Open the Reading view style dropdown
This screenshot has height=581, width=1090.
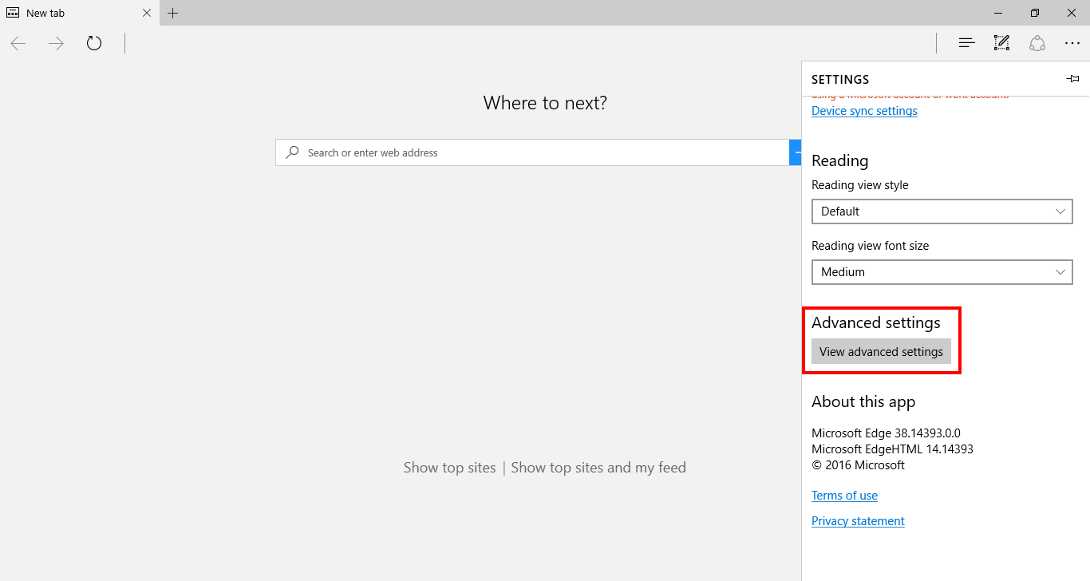(x=942, y=211)
